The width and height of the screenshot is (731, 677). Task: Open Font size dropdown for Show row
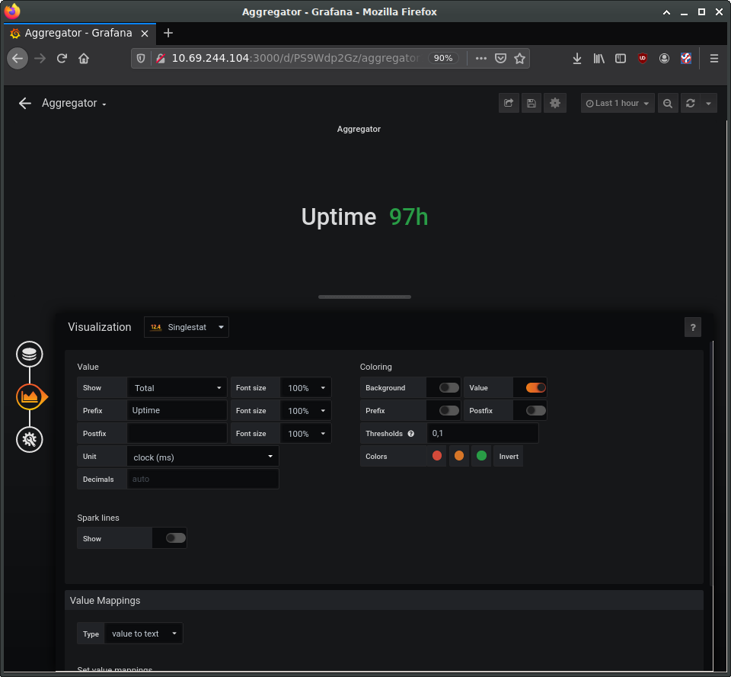click(x=306, y=388)
